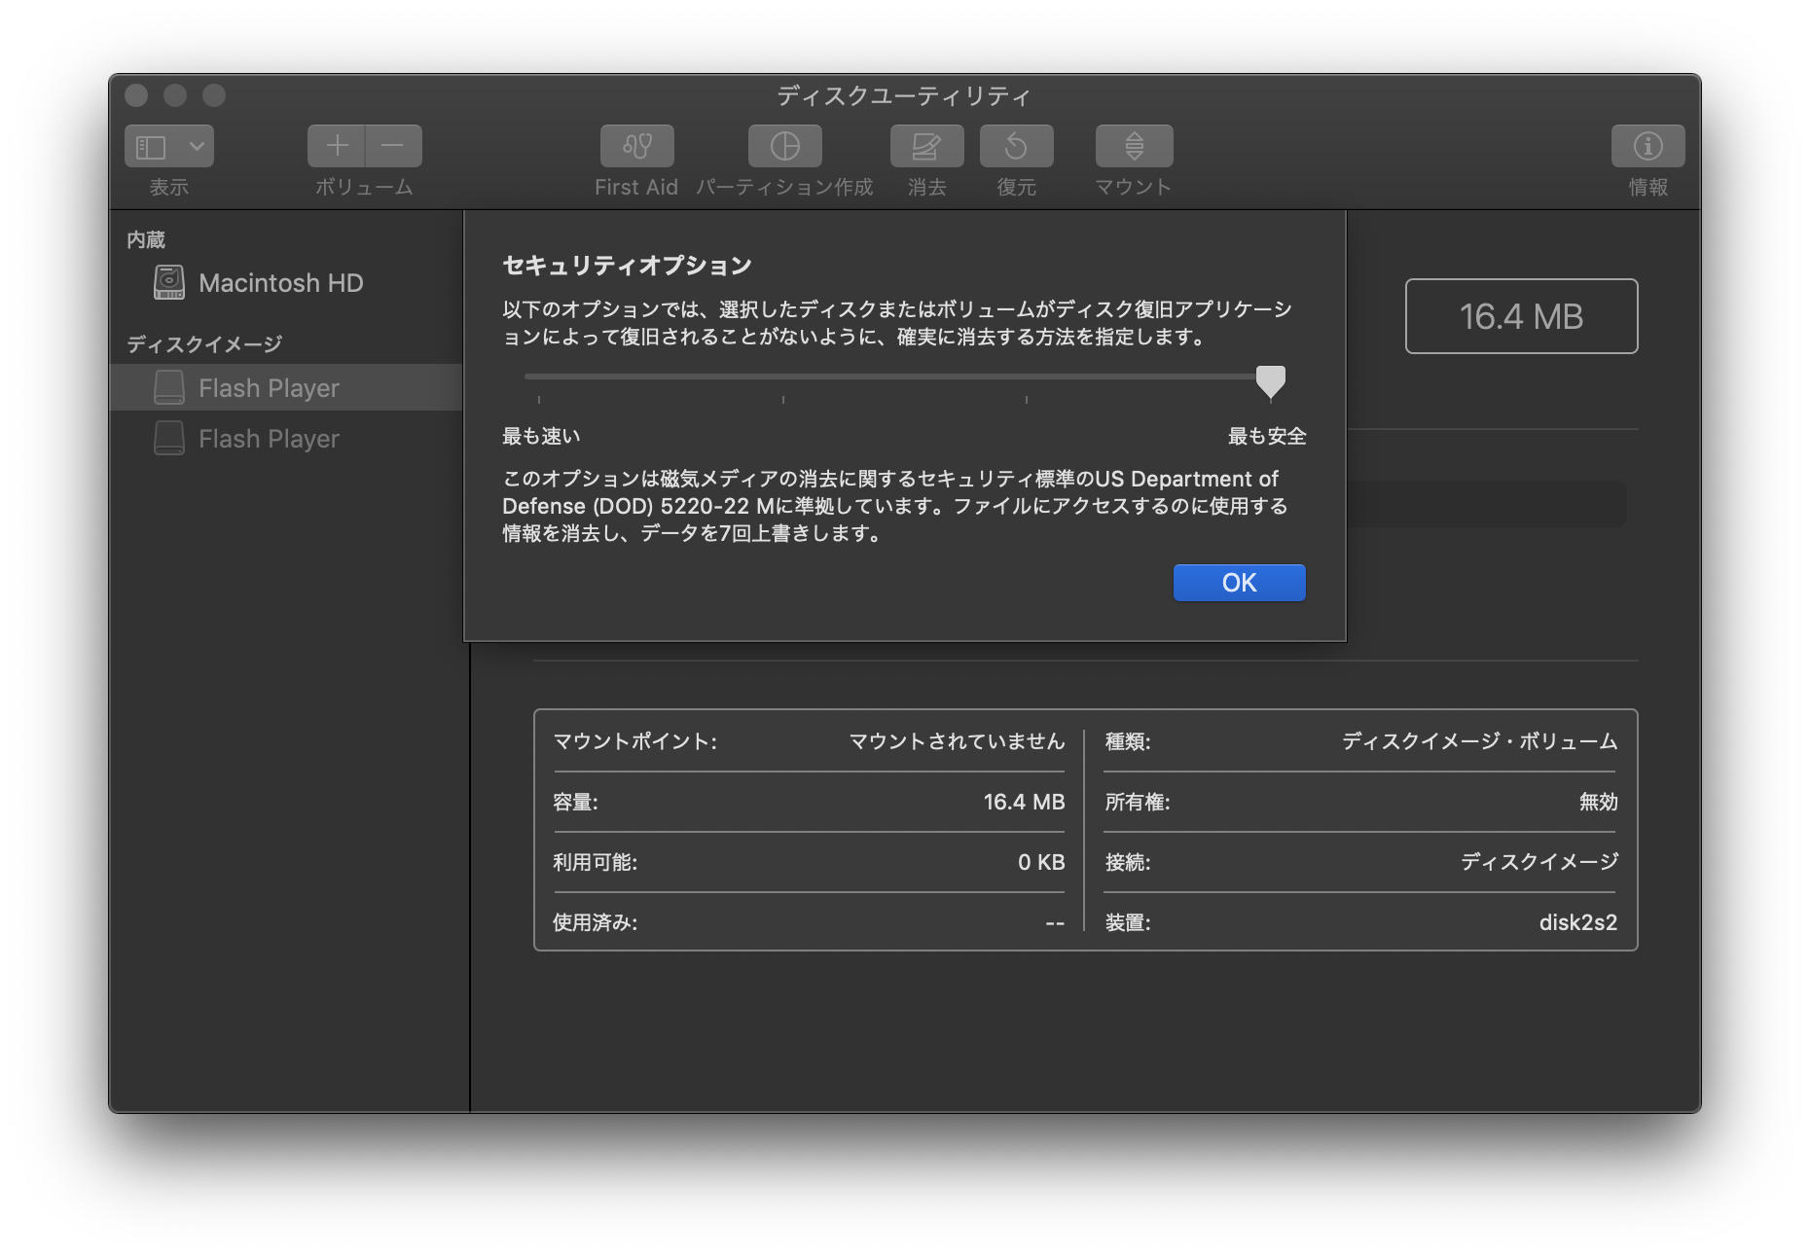The image size is (1810, 1257).
Task: Toggle sidebar using the view (表示) icon
Action: (x=151, y=147)
